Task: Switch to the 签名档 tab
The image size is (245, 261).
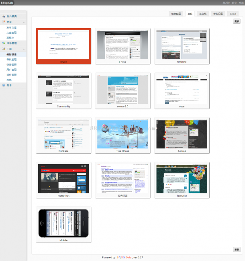Action: point(203,14)
